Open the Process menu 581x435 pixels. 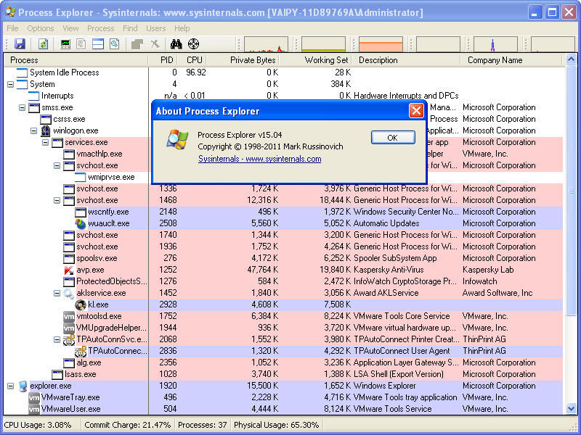(101, 28)
